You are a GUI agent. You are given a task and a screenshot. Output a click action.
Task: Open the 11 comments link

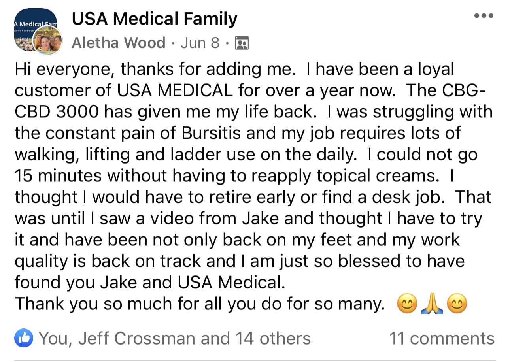click(x=442, y=339)
